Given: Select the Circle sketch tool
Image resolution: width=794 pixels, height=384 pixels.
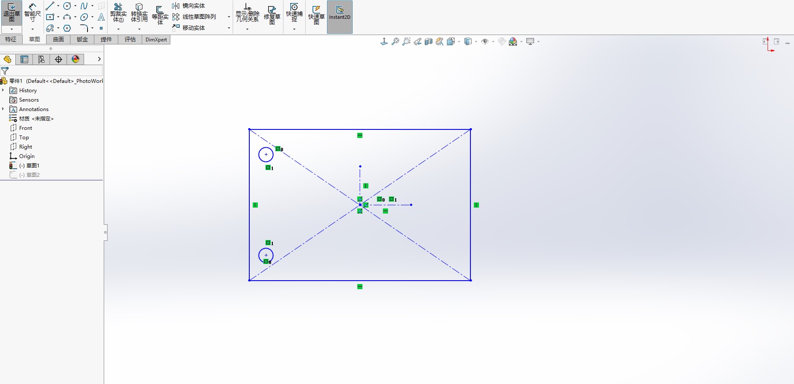Looking at the screenshot, I should 67,6.
